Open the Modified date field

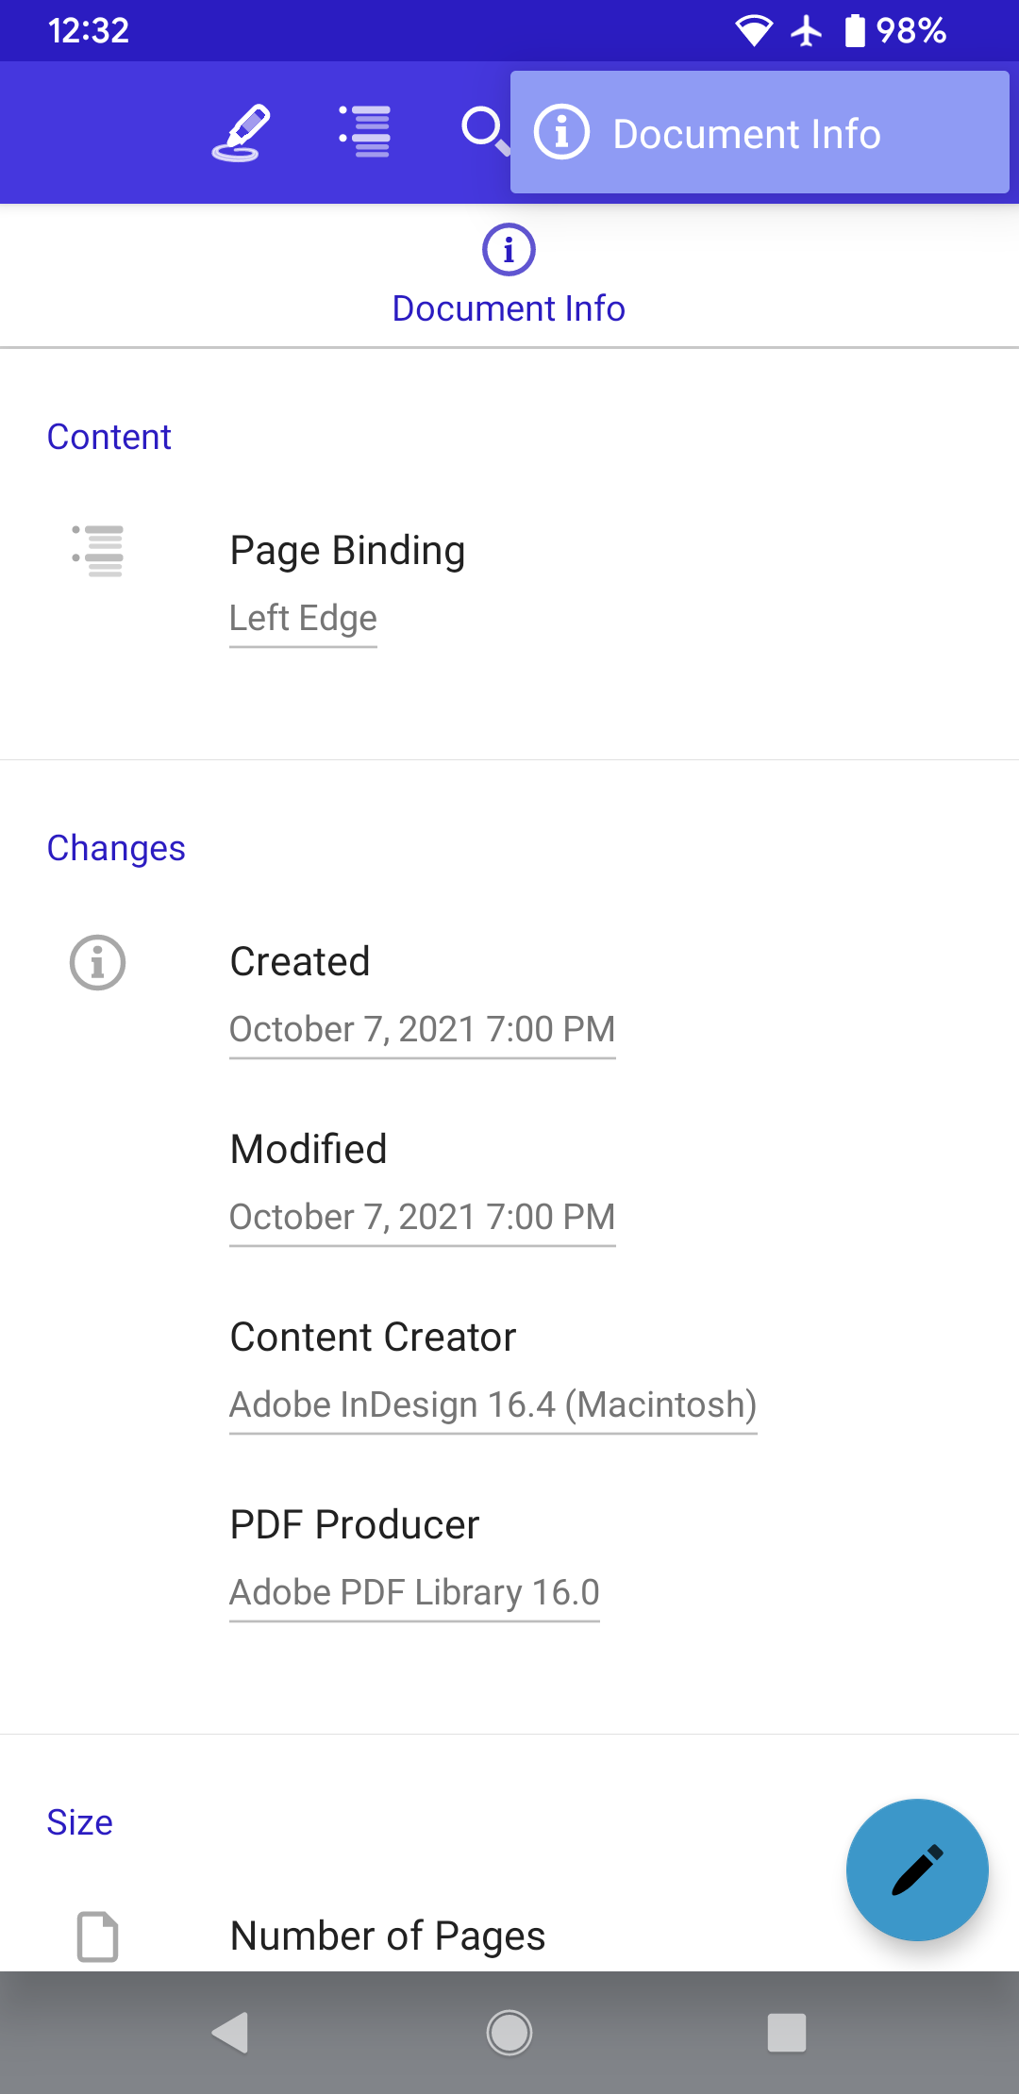pos(422,1217)
